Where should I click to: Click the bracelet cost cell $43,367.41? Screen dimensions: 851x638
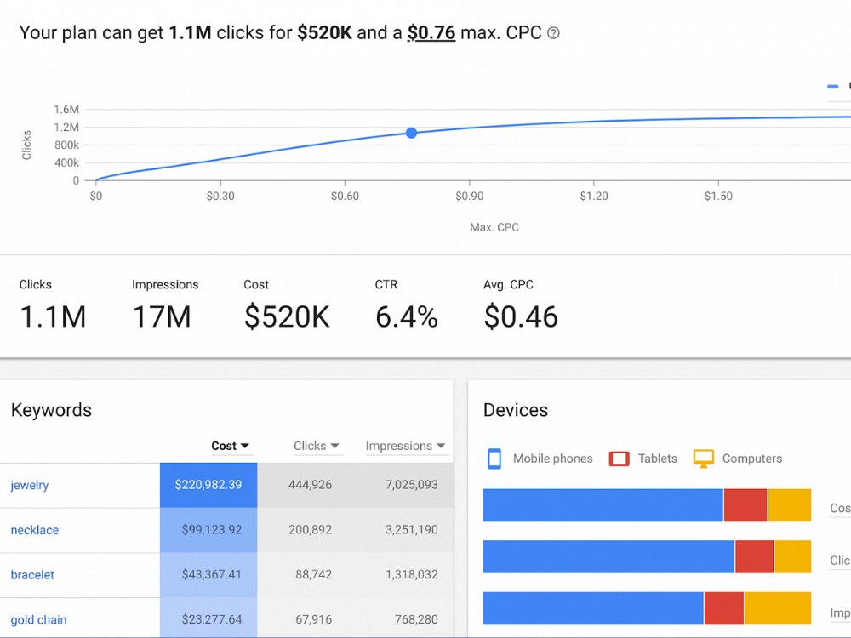click(x=208, y=575)
